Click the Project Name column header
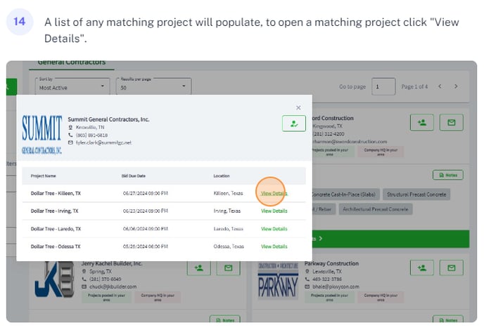 point(43,176)
